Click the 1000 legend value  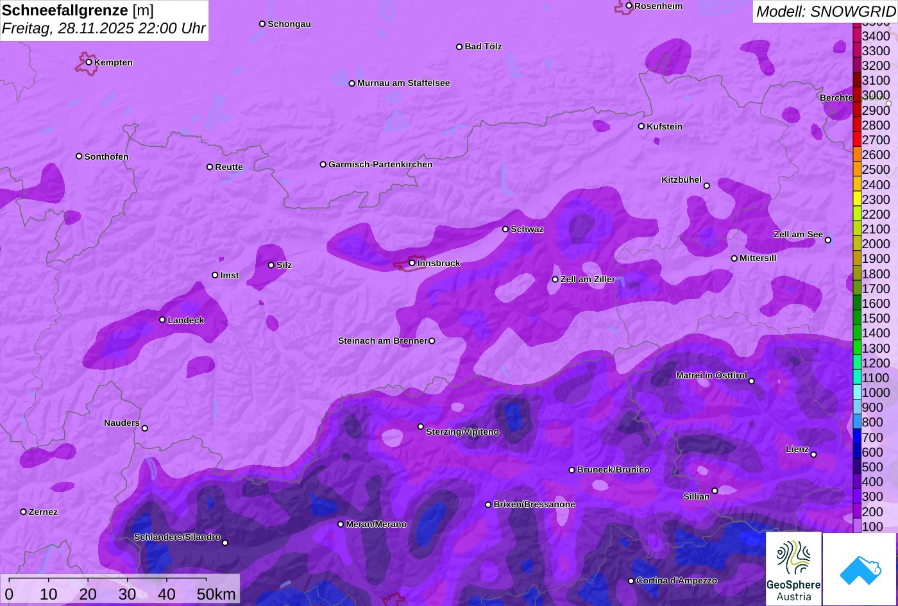point(876,392)
